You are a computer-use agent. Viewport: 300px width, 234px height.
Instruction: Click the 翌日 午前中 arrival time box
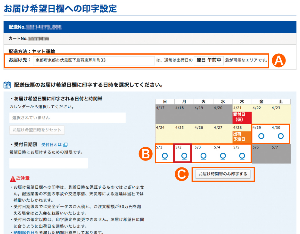click(209, 60)
